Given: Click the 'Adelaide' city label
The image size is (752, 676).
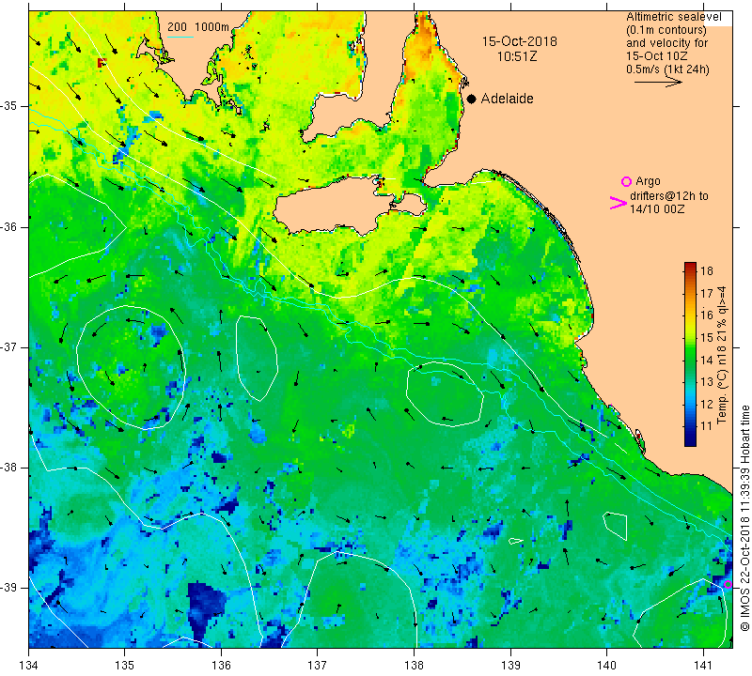Looking at the screenshot, I should (x=507, y=99).
